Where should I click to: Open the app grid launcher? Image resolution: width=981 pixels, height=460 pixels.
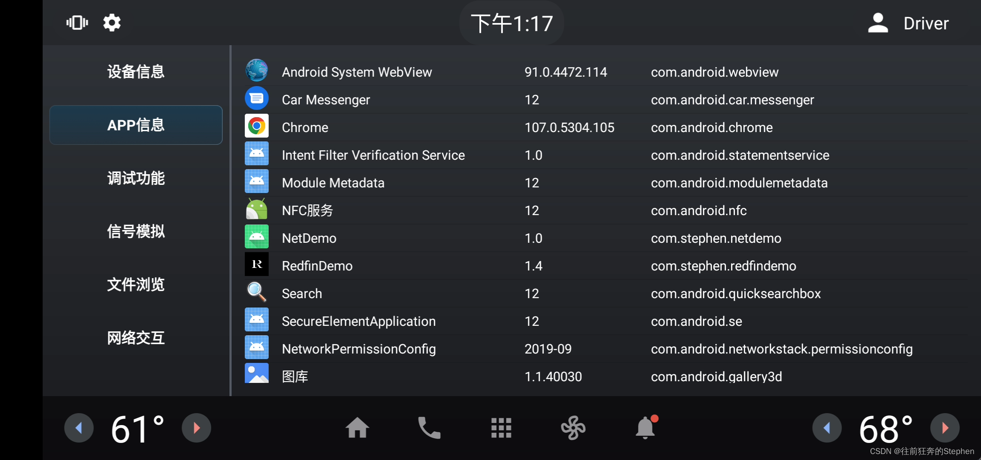point(501,428)
